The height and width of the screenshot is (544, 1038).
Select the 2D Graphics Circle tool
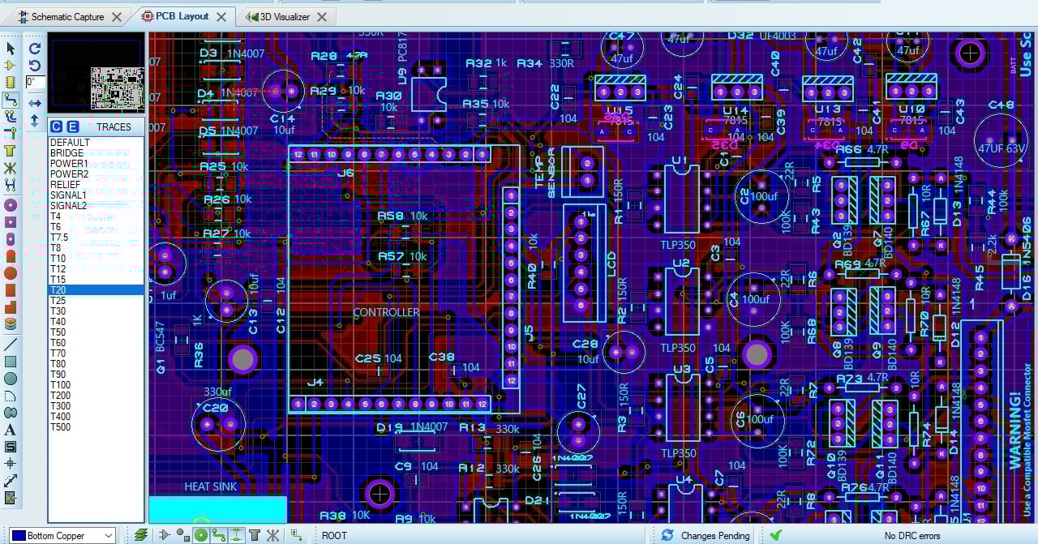(x=11, y=379)
